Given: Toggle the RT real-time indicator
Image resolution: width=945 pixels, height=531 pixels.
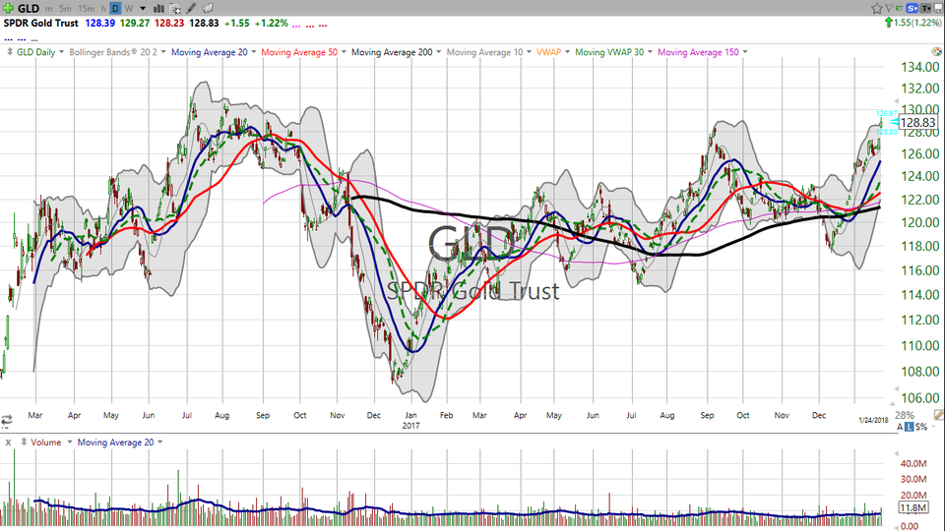Looking at the screenshot, I should [899, 9].
